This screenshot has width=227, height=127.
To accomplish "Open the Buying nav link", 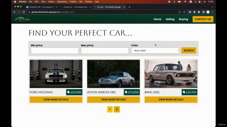I will 183,19.
